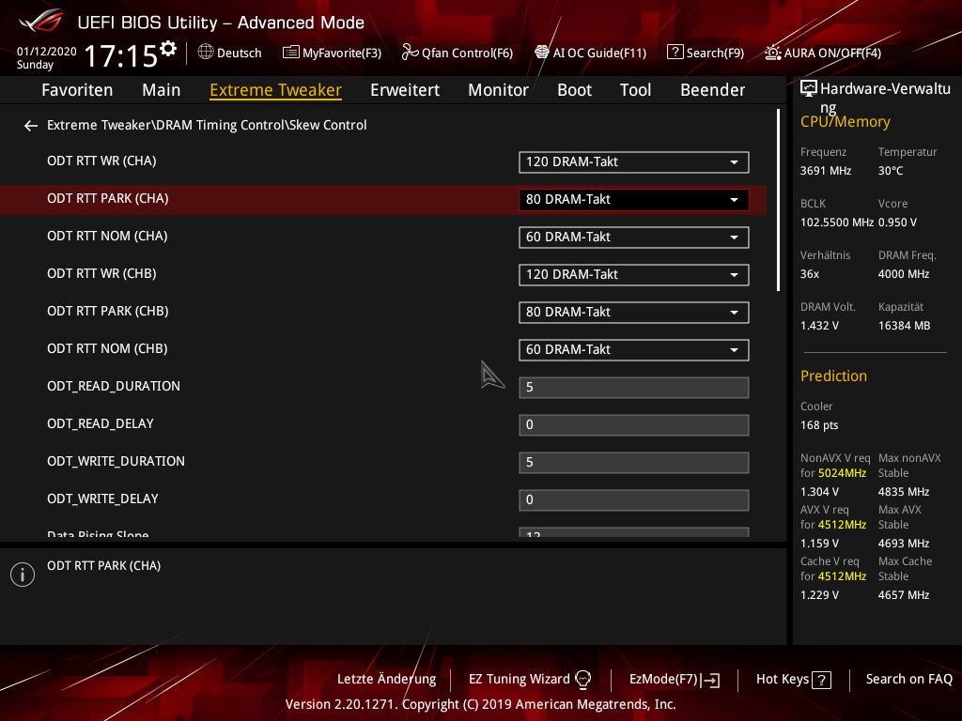Click the 17:15 clock display
This screenshot has height=721, width=962.
121,55
